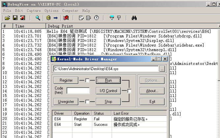Click the binoculars Find icon
Image resolution: width=220 pixels, height=138 pixels.
click(x=134, y=18)
